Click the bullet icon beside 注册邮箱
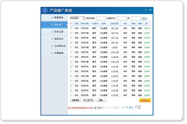The image size is (187, 124). click(52, 53)
